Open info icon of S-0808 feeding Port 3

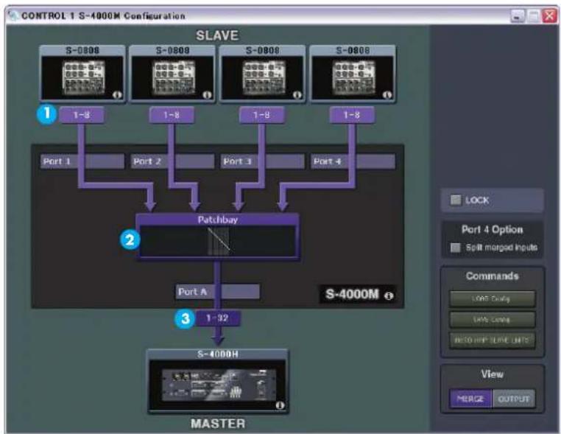[297, 95]
